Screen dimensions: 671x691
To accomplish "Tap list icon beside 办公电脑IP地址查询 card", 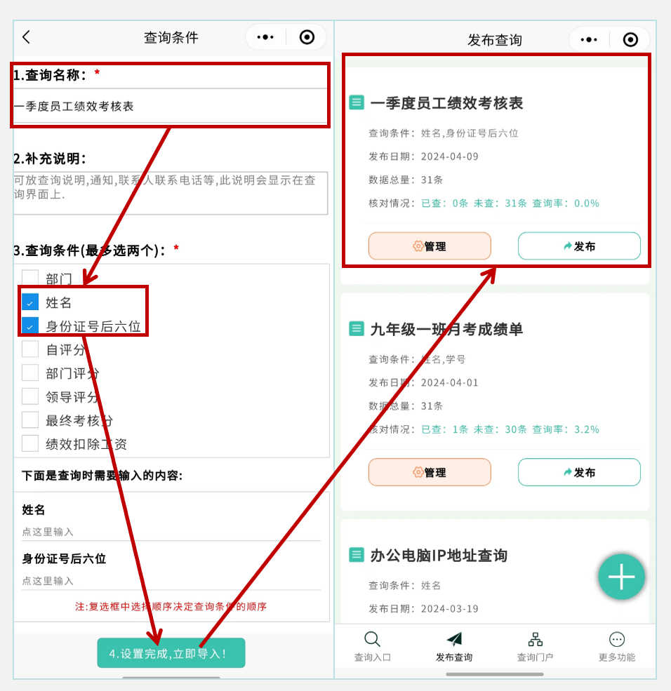I will coord(357,555).
